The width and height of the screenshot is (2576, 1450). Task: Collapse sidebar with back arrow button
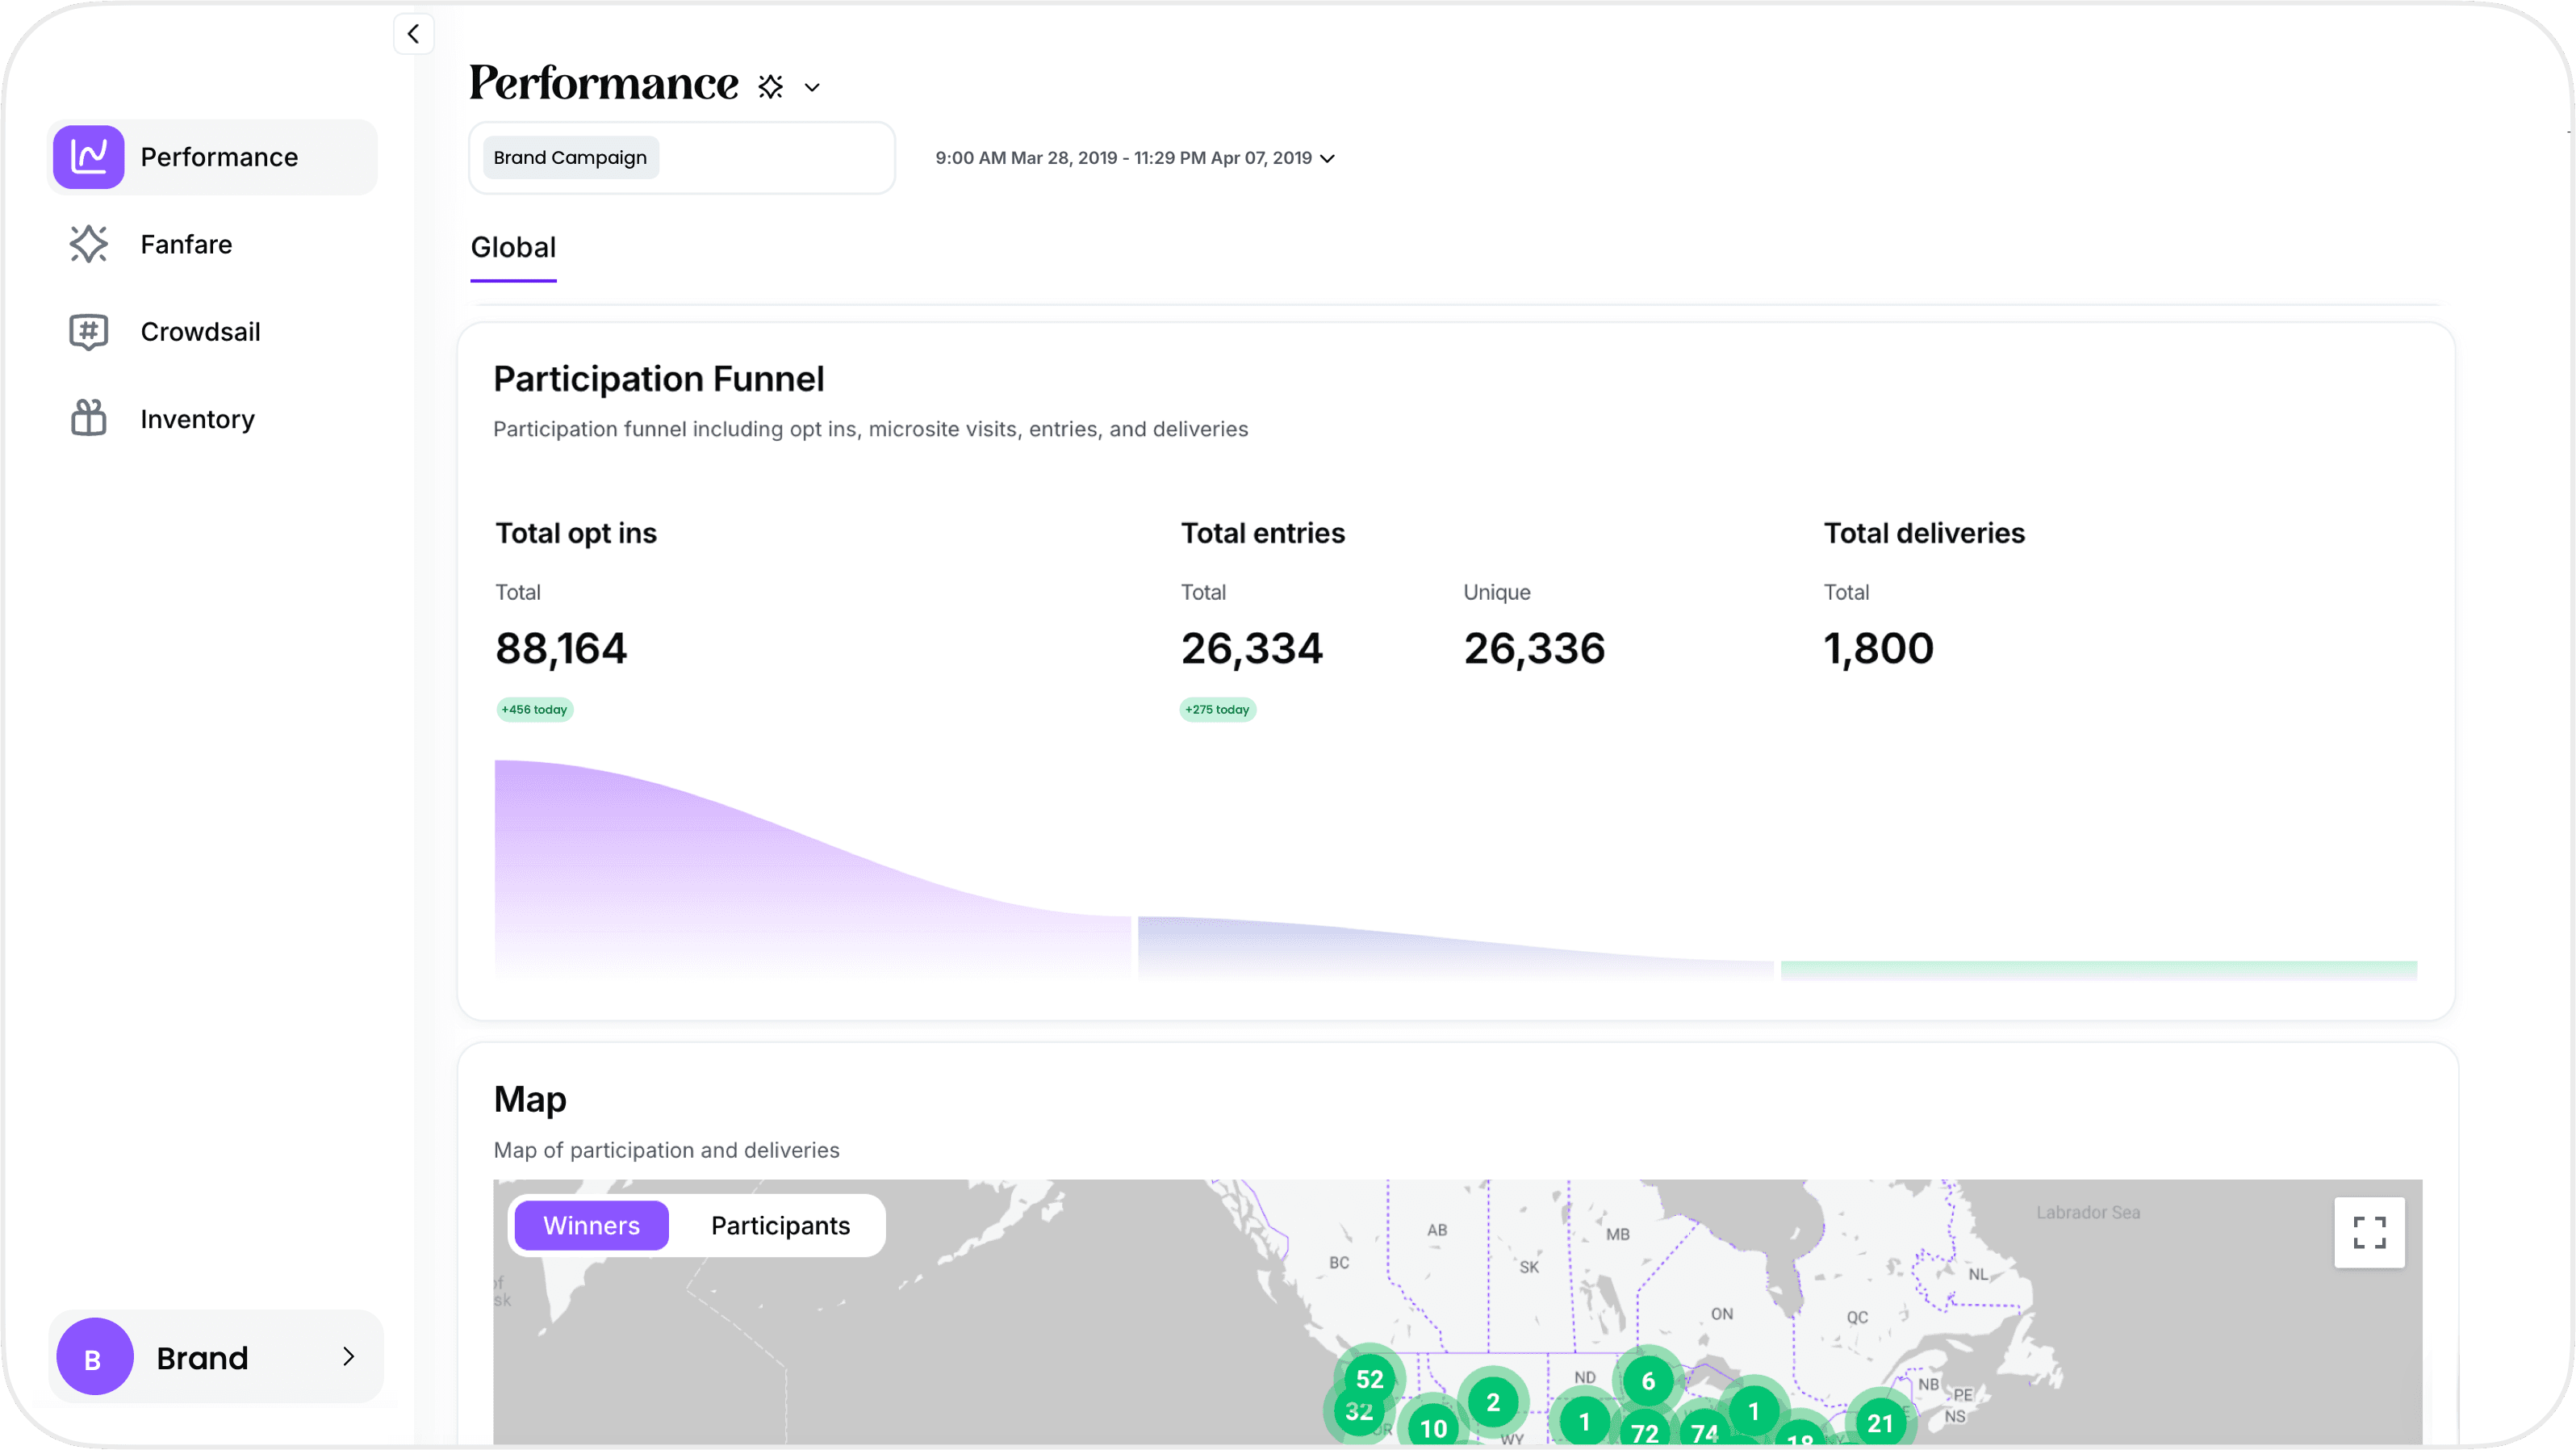pos(413,34)
